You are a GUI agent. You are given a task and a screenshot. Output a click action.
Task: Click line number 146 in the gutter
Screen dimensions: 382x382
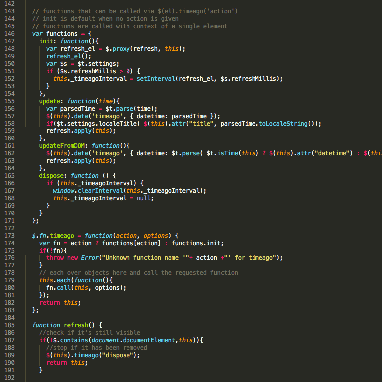(9, 34)
